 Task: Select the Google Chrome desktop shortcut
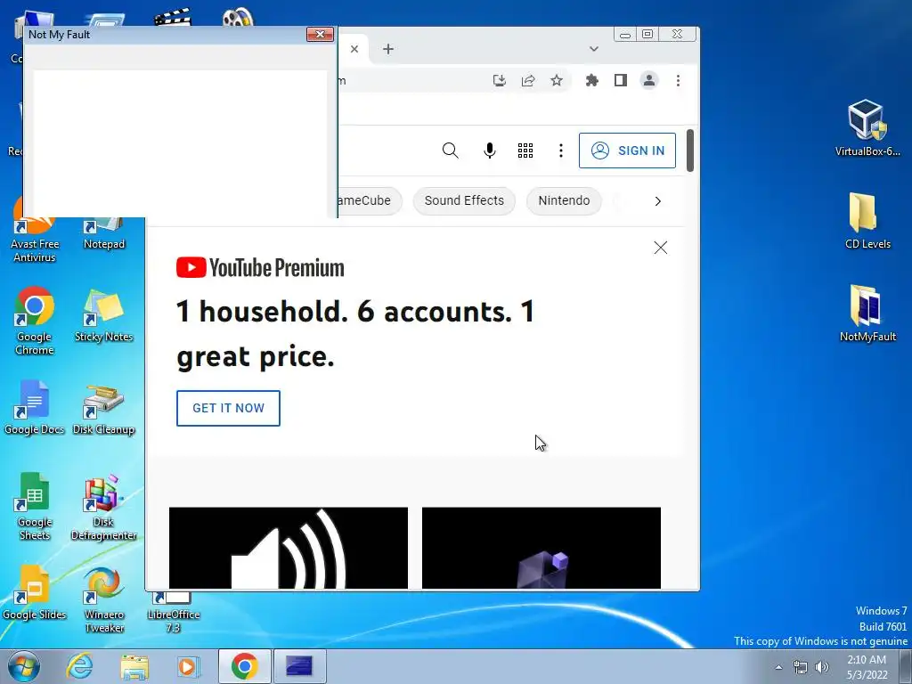point(35,320)
